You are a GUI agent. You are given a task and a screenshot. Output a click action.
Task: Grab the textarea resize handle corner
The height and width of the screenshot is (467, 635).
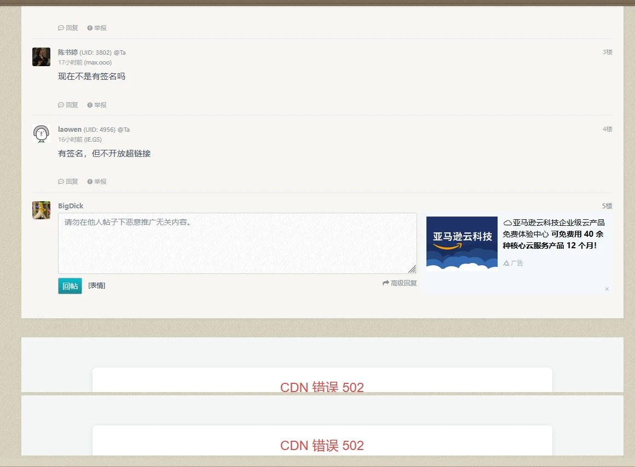click(412, 268)
